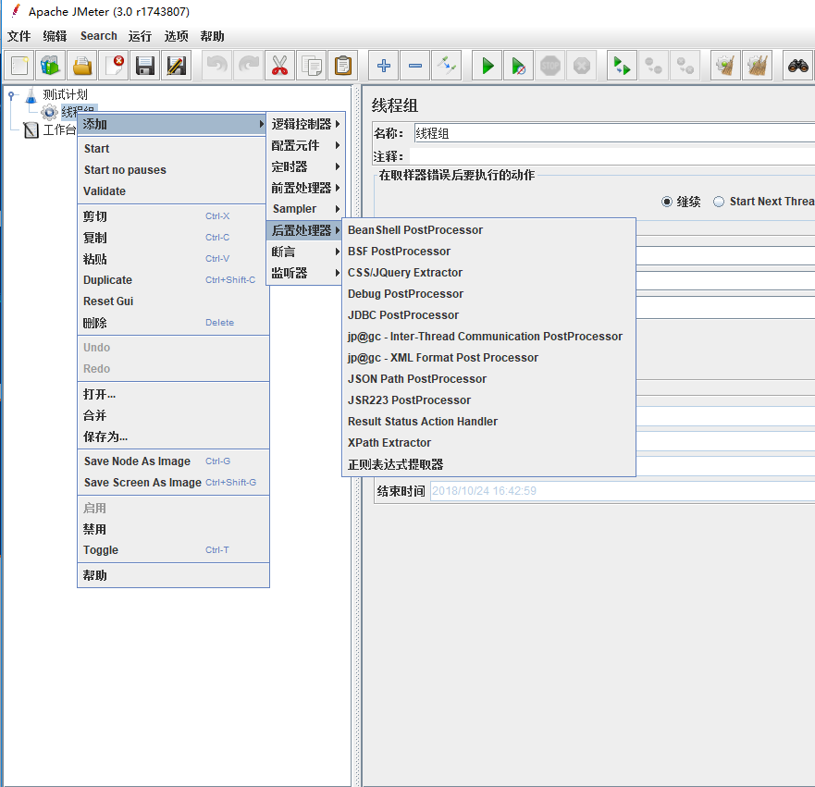Open the 编辑 menu

click(x=56, y=36)
